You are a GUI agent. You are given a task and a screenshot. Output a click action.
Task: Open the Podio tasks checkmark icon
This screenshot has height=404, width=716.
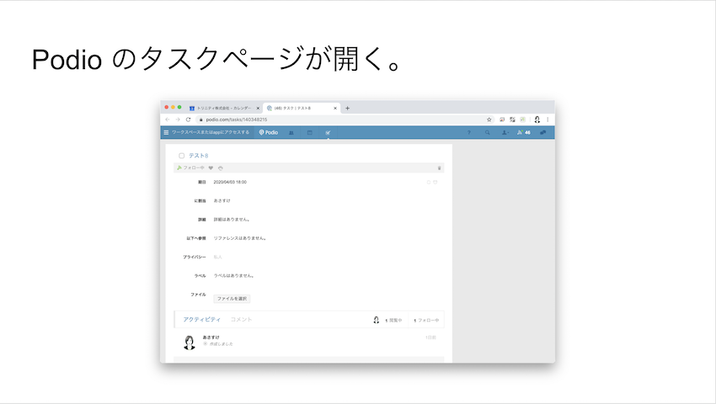[x=328, y=132]
